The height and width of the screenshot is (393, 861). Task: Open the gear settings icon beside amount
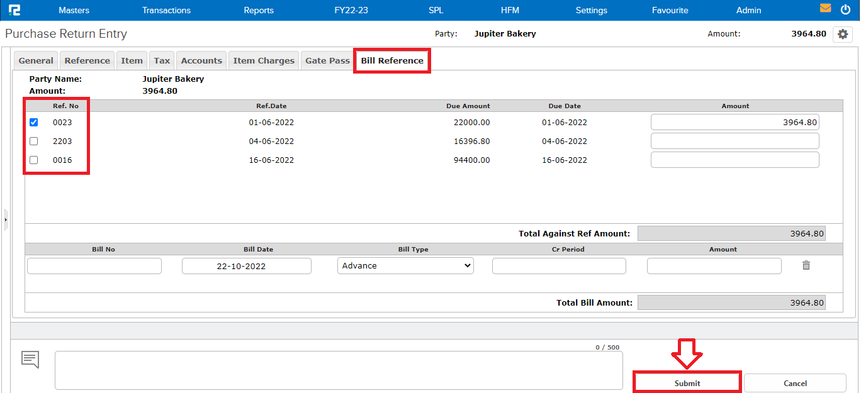point(842,35)
